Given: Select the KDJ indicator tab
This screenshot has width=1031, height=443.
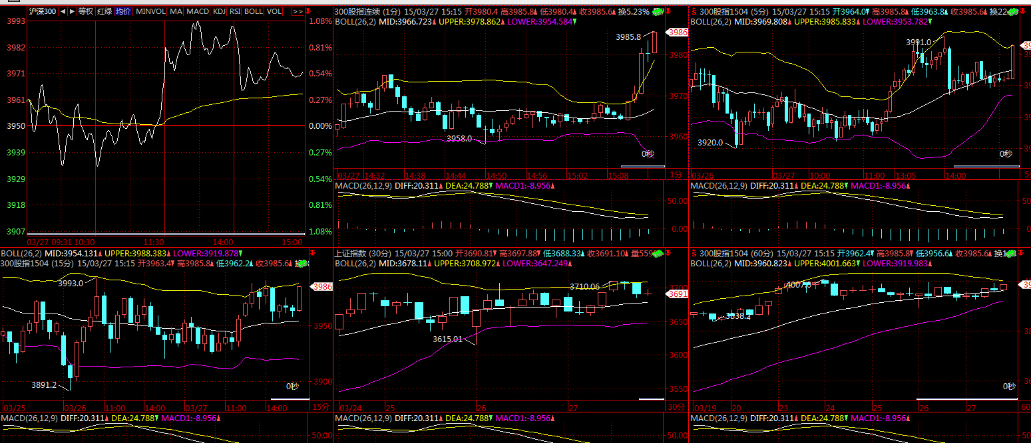Looking at the screenshot, I should tap(219, 12).
